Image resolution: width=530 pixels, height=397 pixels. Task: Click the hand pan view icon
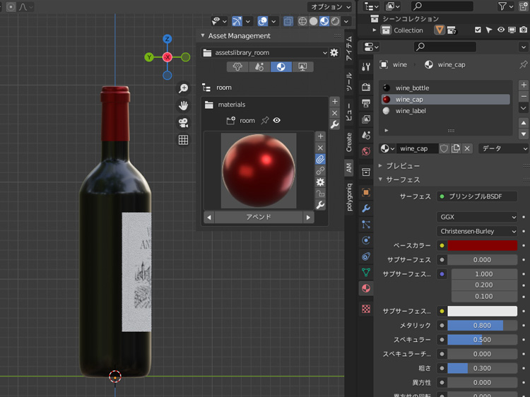(x=183, y=105)
